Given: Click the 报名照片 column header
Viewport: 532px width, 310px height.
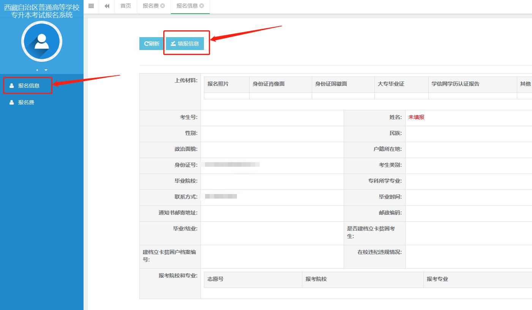Looking at the screenshot, I should (218, 84).
